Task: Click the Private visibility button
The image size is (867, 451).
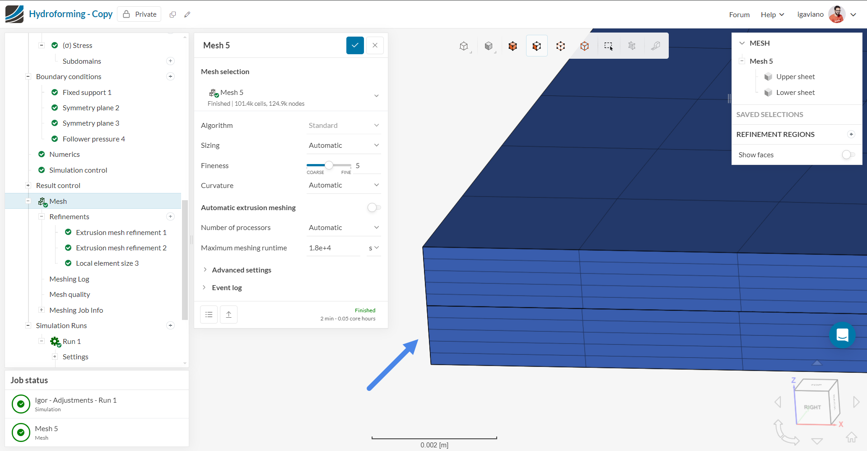Action: [x=139, y=14]
